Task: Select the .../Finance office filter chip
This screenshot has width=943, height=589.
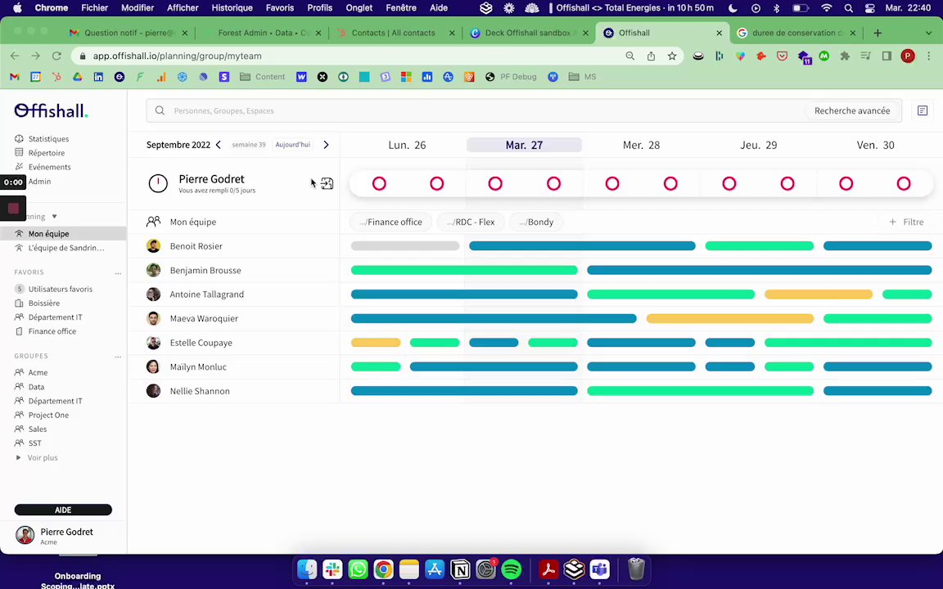Action: [390, 222]
